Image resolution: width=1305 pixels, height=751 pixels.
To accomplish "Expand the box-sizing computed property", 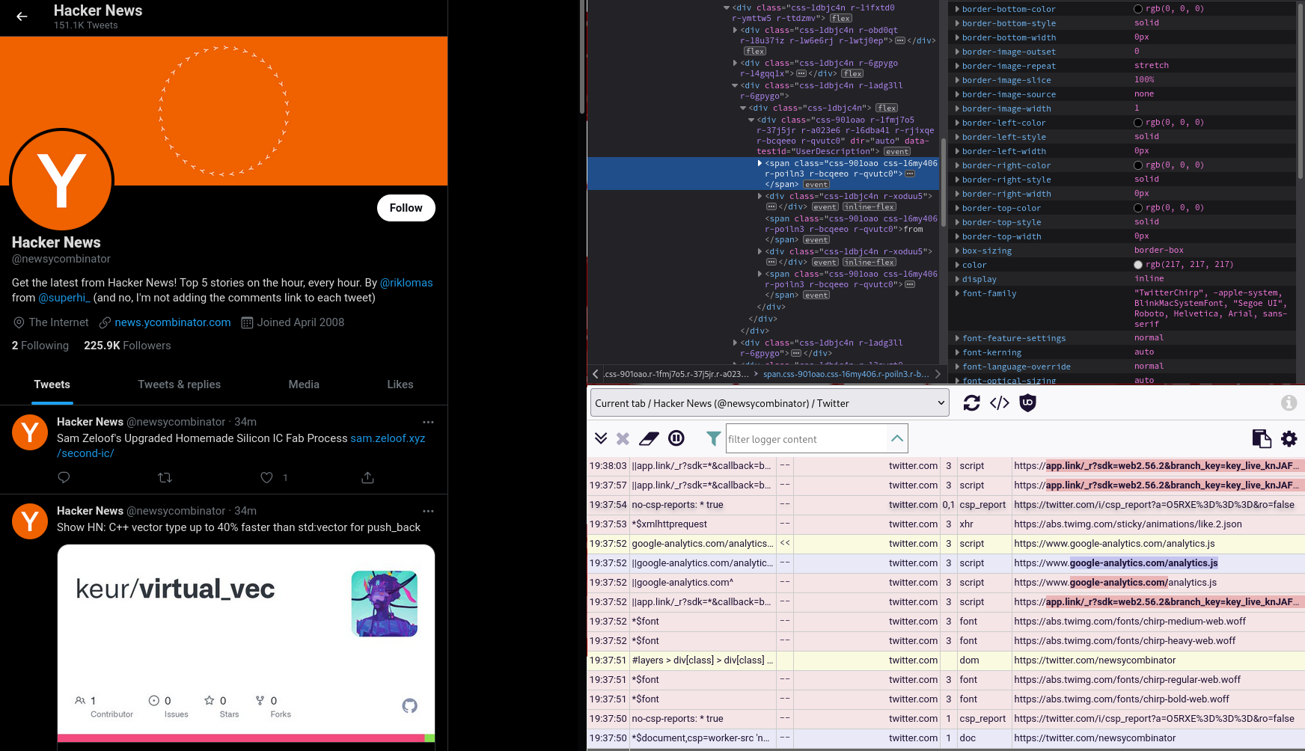I will pos(957,251).
